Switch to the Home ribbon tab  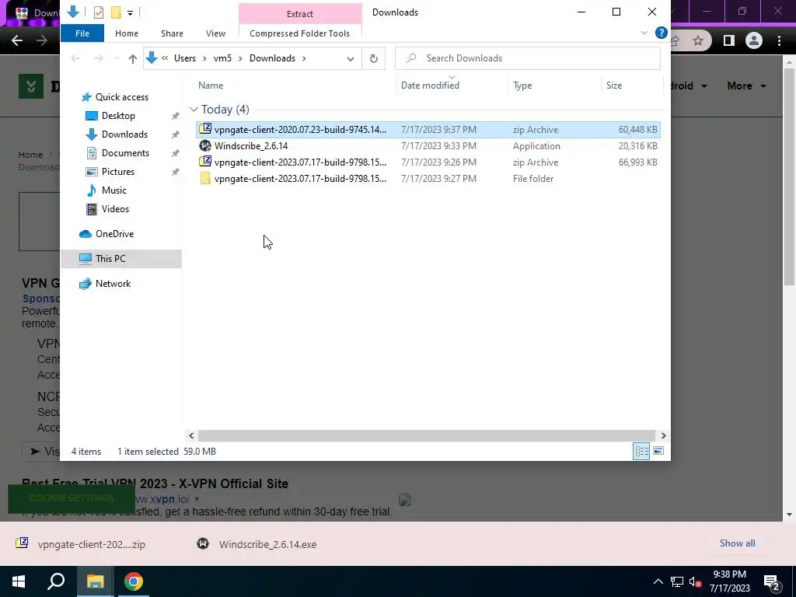pos(127,33)
